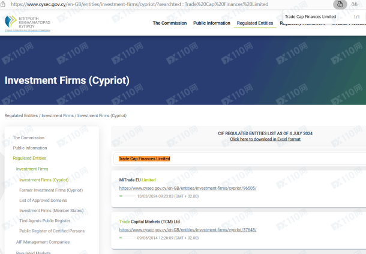The width and height of the screenshot is (366, 254).
Task: Open Trade Capital Markets (TCM) Ltd result
Action: [149, 222]
